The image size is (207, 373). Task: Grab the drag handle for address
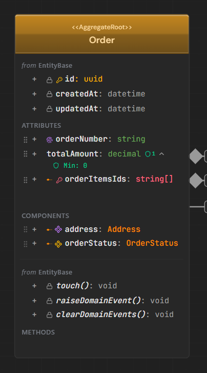(26, 229)
